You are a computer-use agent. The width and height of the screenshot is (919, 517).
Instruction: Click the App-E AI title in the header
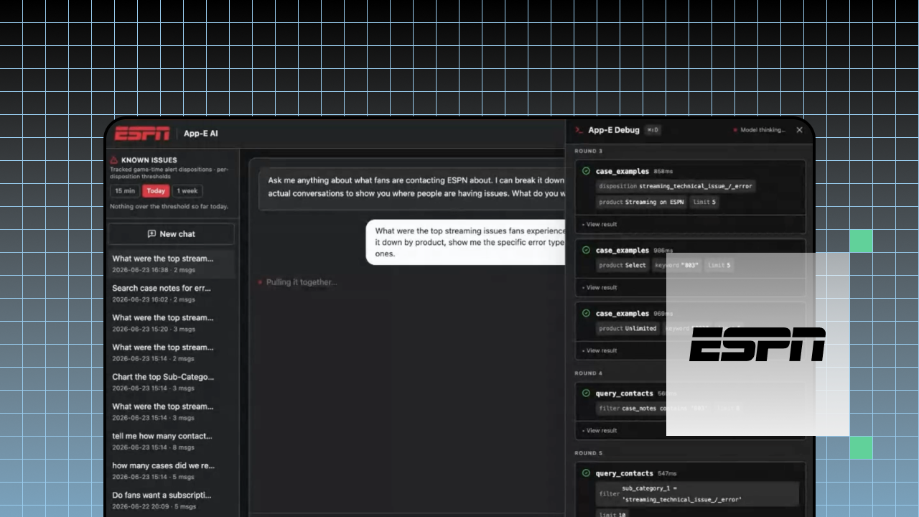(x=200, y=134)
